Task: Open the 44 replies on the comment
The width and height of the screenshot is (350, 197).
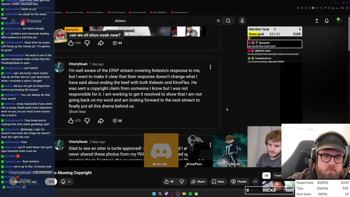Action: click(117, 43)
